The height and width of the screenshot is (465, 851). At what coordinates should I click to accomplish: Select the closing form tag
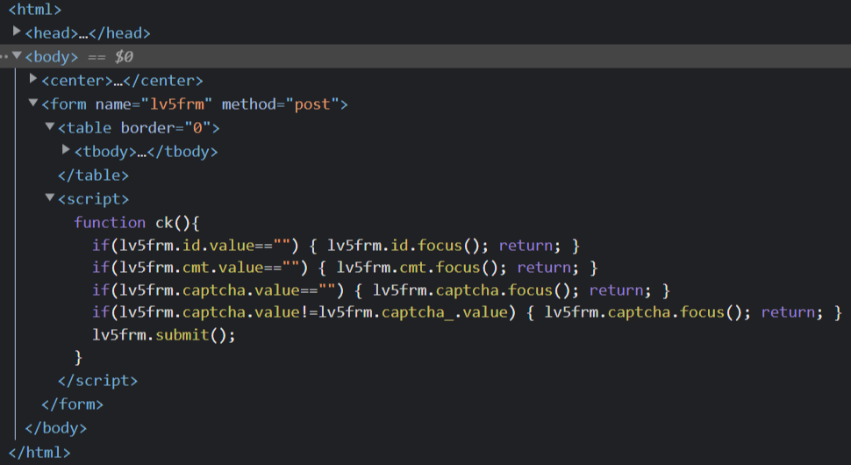click(72, 404)
